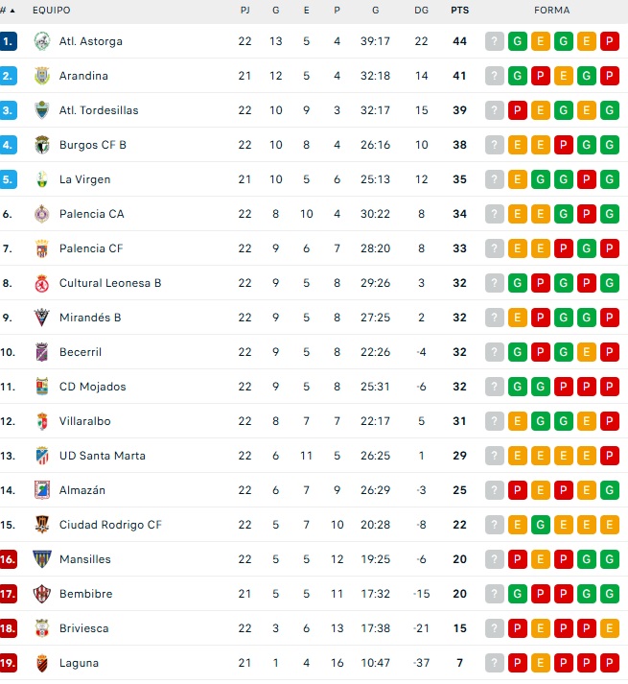Click the Mirandés B team badge

[x=40, y=318]
